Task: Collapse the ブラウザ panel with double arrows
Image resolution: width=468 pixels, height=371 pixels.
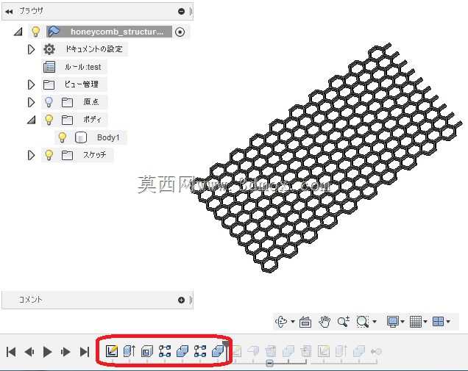Action: point(9,12)
